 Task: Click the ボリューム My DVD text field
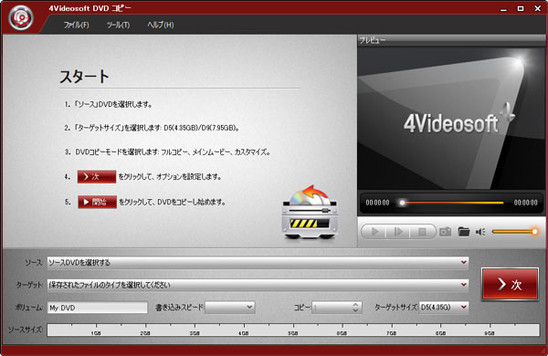tap(98, 308)
